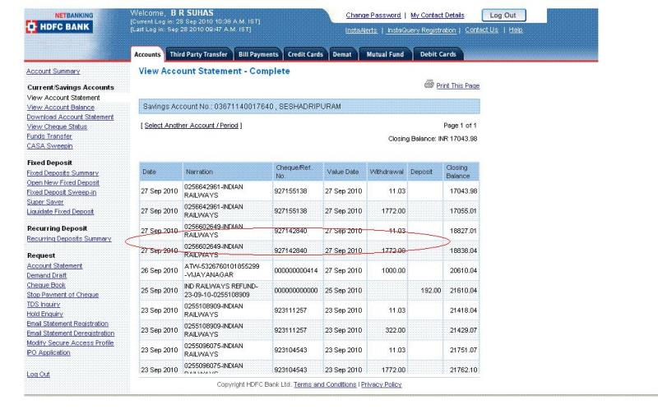Image resolution: width=658 pixels, height=409 pixels.
Task: Click the Demand Draft link
Action: (x=47, y=275)
